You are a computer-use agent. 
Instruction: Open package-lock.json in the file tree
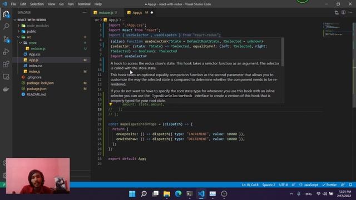point(40,83)
